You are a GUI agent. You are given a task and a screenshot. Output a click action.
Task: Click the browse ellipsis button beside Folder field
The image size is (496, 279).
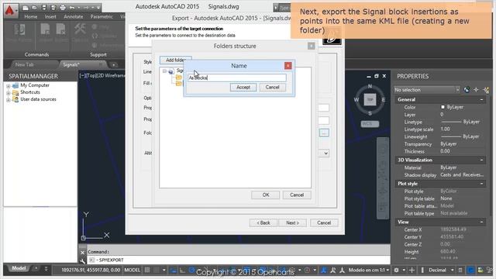(324, 133)
